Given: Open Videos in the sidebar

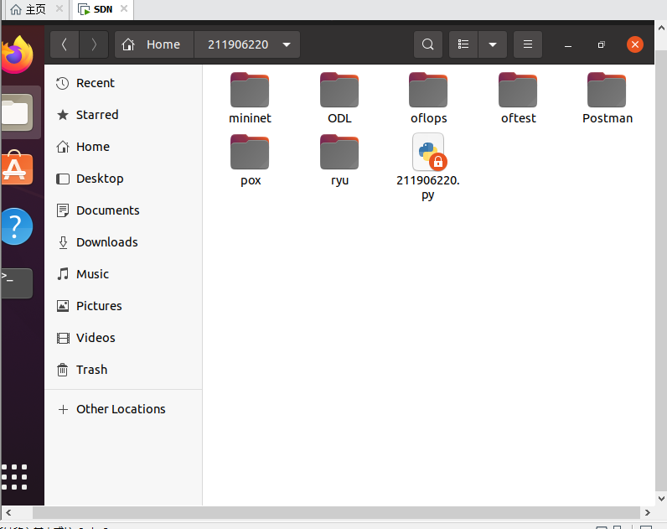Looking at the screenshot, I should 123,338.
